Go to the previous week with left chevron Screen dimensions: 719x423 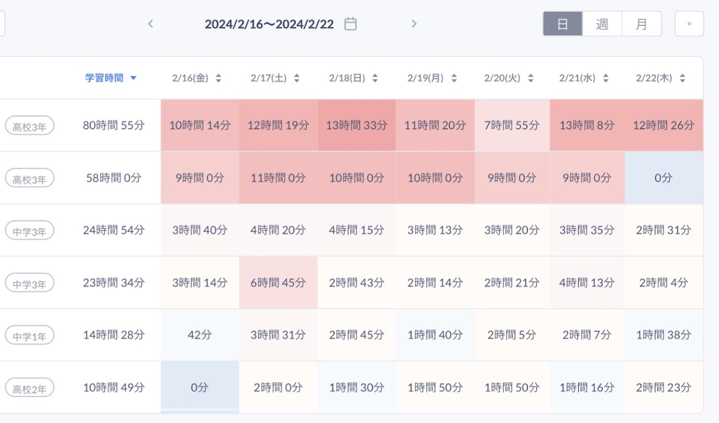150,24
